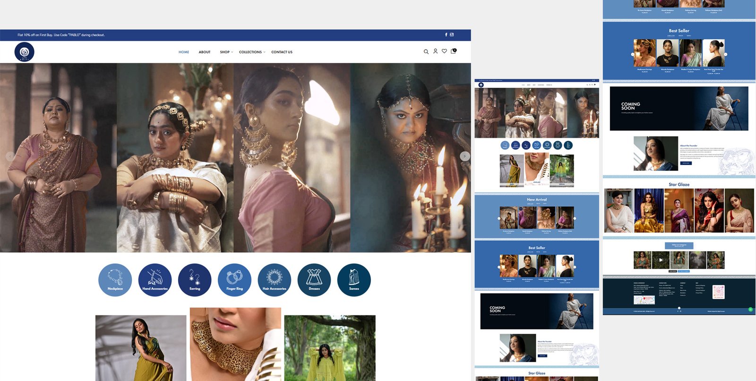This screenshot has height=381, width=756.
Task: Open the shopping cart icon
Action: point(453,51)
